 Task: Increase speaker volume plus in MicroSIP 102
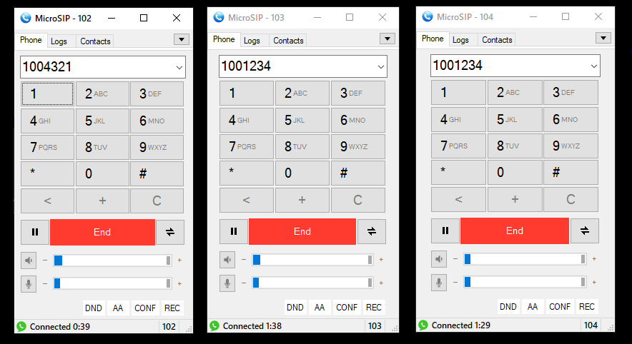(x=179, y=260)
